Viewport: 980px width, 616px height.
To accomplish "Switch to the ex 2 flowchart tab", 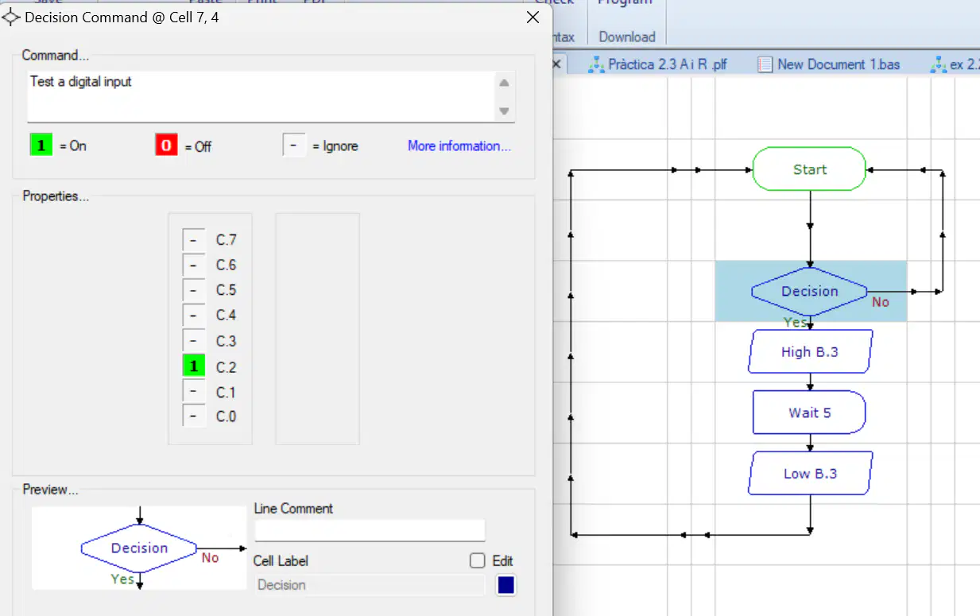I will point(954,64).
